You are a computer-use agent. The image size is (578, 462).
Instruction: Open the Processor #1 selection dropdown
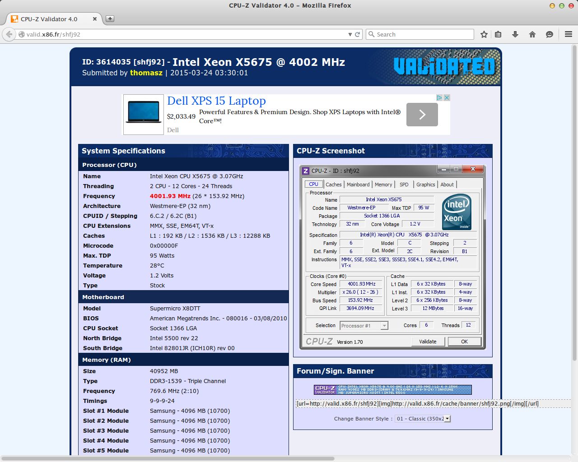(x=364, y=326)
